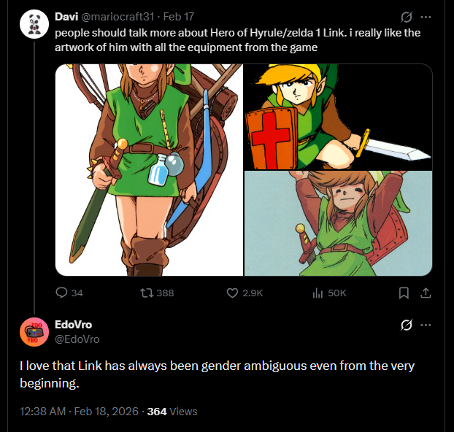Like Davi's tweet with heart icon
This screenshot has width=454, height=432.
pos(233,293)
